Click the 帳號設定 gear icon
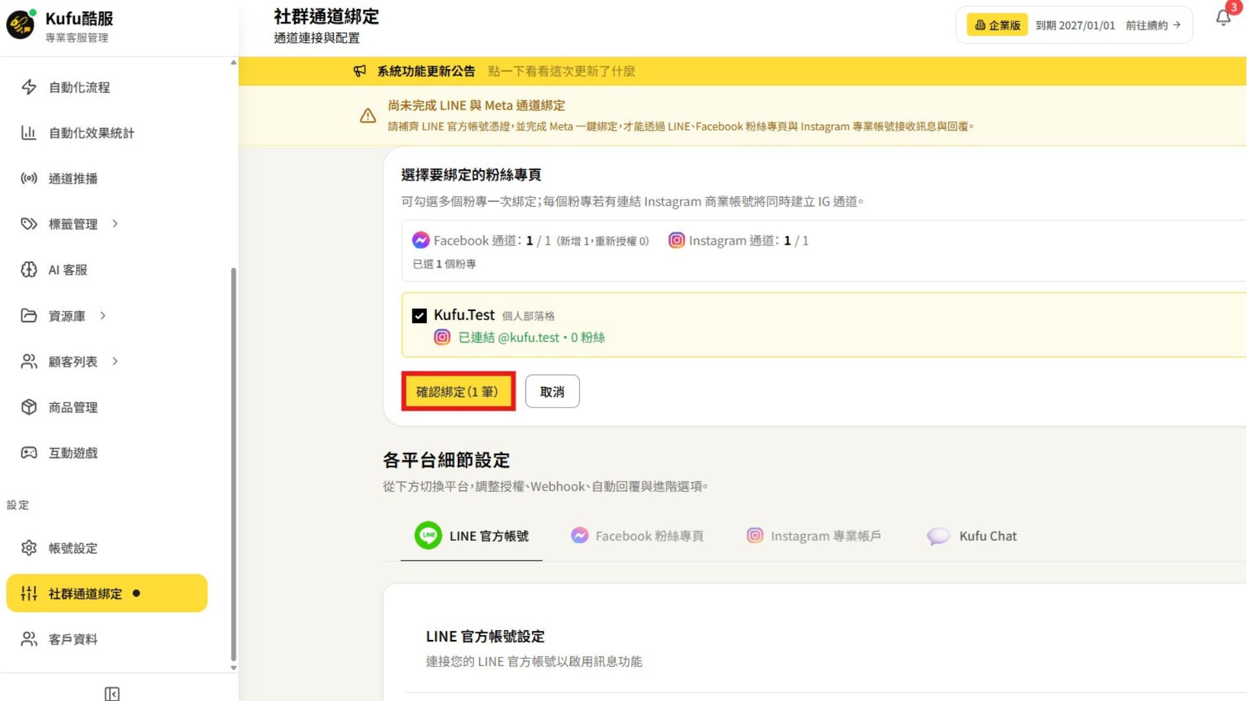This screenshot has width=1247, height=701. [x=29, y=548]
